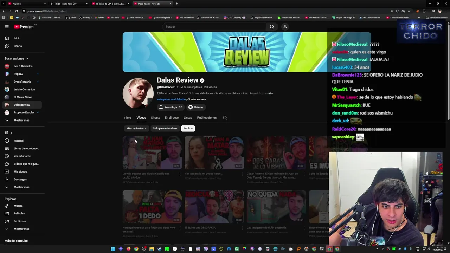Screen dimensions: 450x253
Task: Start voice search with microphone icon
Action: click(x=285, y=27)
